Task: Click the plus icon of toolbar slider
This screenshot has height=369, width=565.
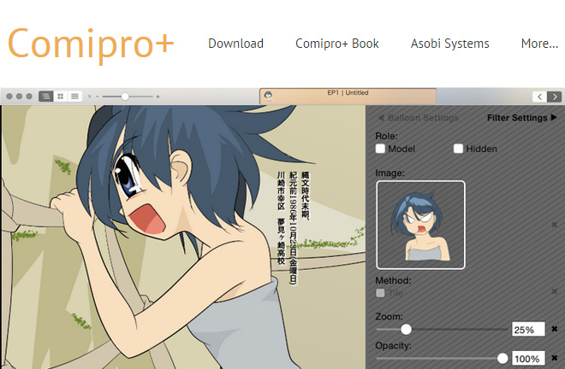Action: [x=158, y=97]
